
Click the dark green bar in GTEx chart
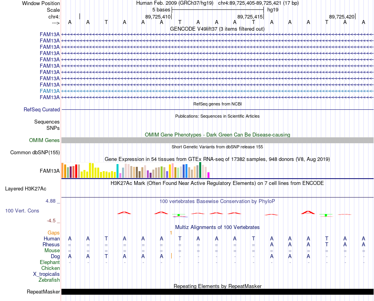pyautogui.click(x=200, y=170)
